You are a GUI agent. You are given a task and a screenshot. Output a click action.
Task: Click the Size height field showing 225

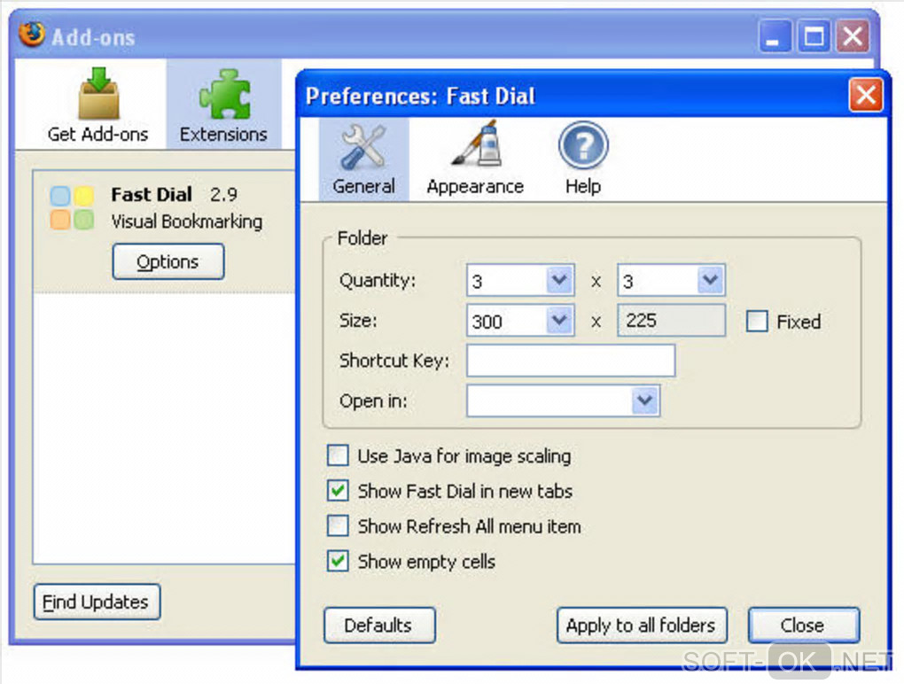tap(671, 321)
